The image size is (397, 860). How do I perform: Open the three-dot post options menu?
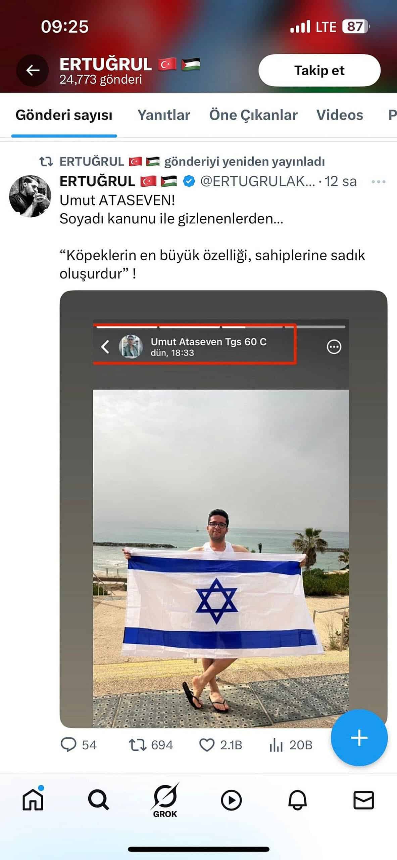click(x=379, y=182)
